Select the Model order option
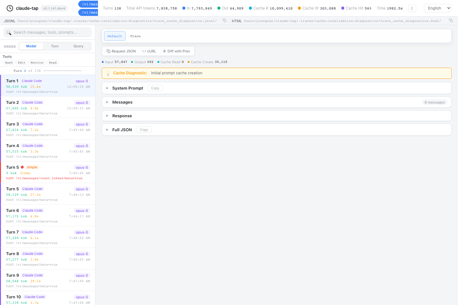Screen dimensions: 458x305 tap(31, 46)
